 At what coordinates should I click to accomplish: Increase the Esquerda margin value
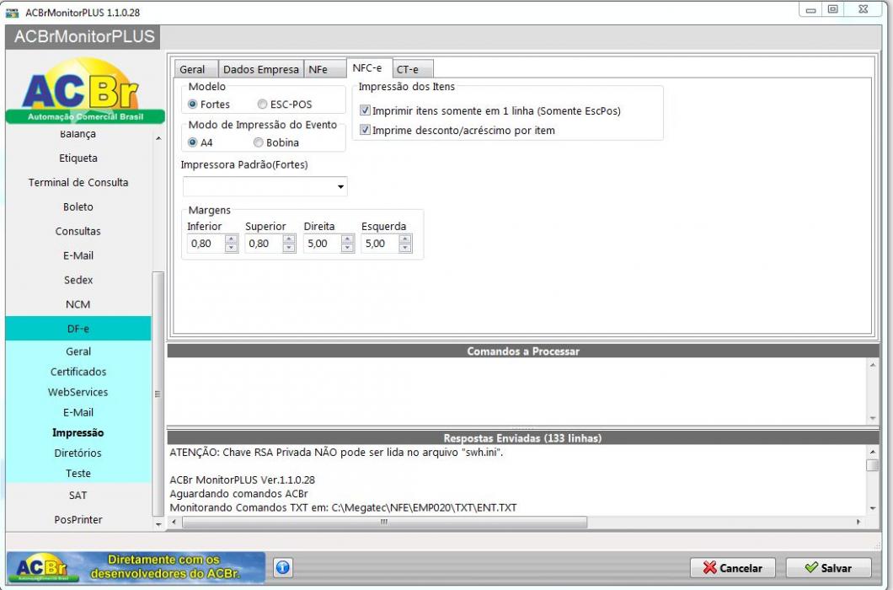coord(405,239)
